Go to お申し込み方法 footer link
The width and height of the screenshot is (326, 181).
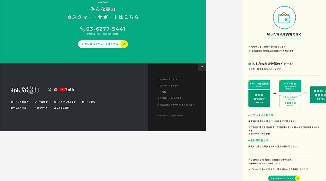pos(18,108)
